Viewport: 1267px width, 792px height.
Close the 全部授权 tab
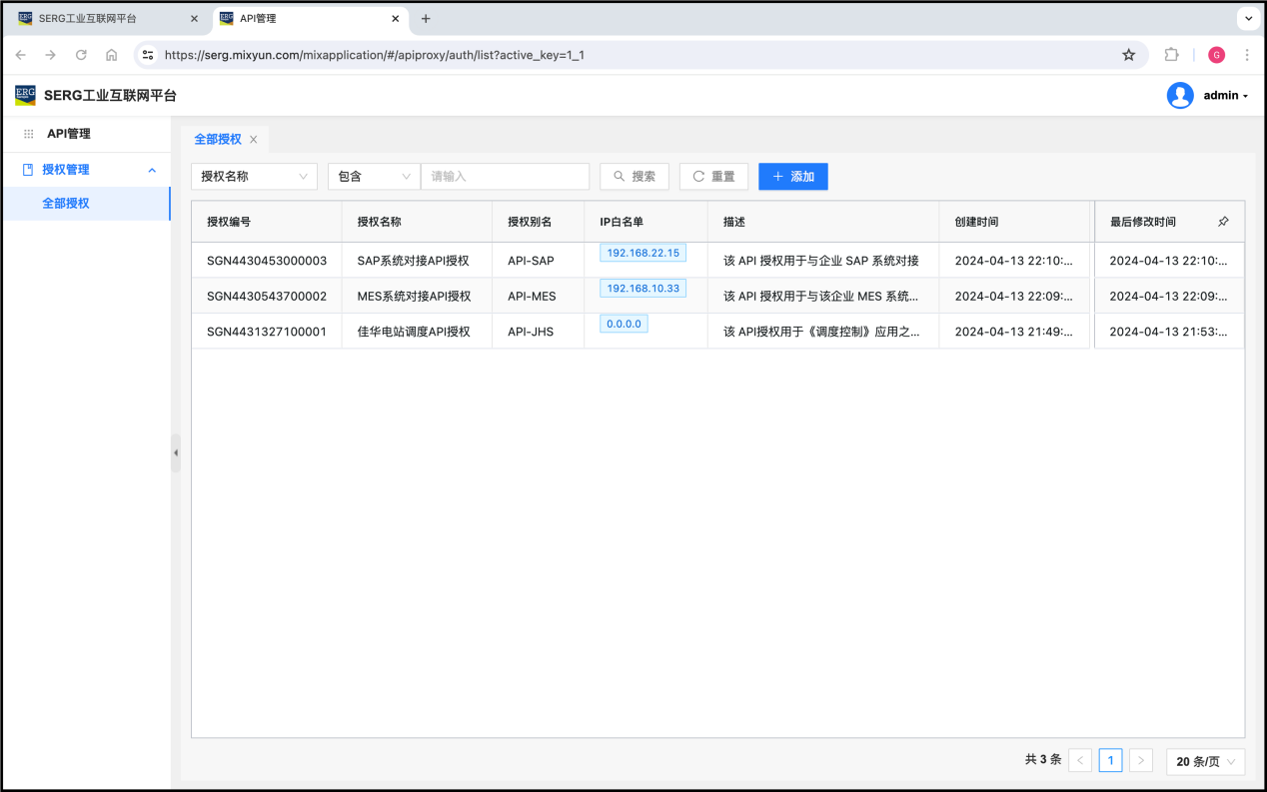(254, 140)
